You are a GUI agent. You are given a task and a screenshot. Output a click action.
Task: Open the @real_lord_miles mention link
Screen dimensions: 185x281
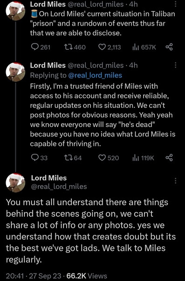pos(95,75)
